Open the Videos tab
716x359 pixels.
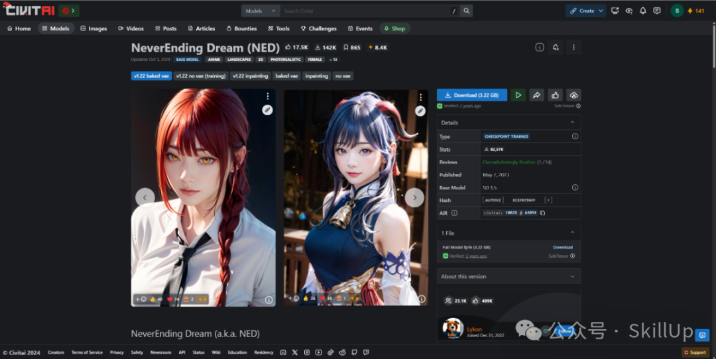coord(131,28)
